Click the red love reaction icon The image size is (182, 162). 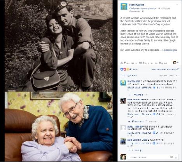click(x=124, y=69)
